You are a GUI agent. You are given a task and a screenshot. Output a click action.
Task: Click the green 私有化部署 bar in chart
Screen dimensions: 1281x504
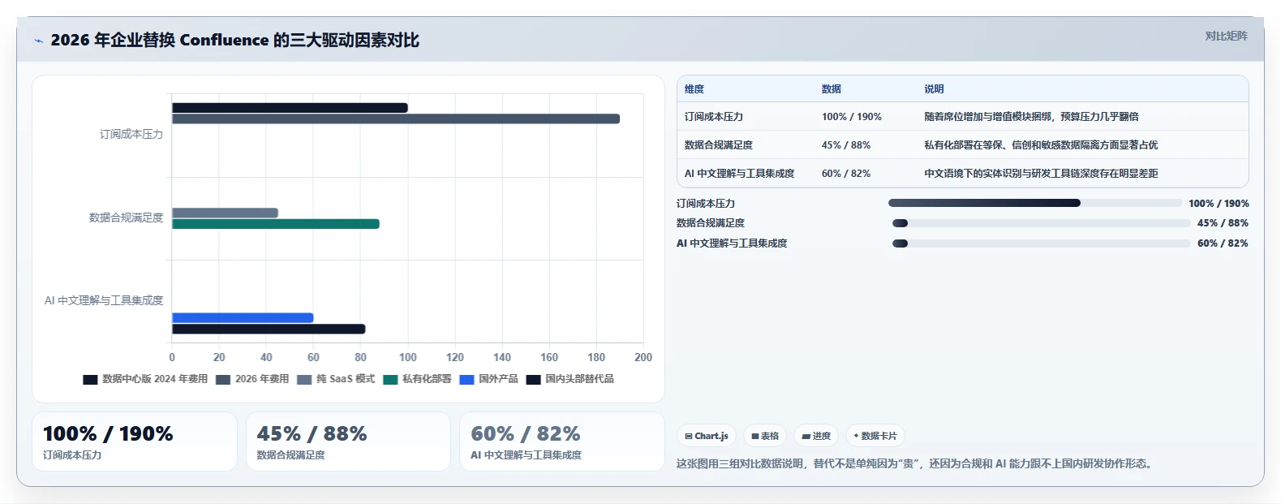(276, 224)
